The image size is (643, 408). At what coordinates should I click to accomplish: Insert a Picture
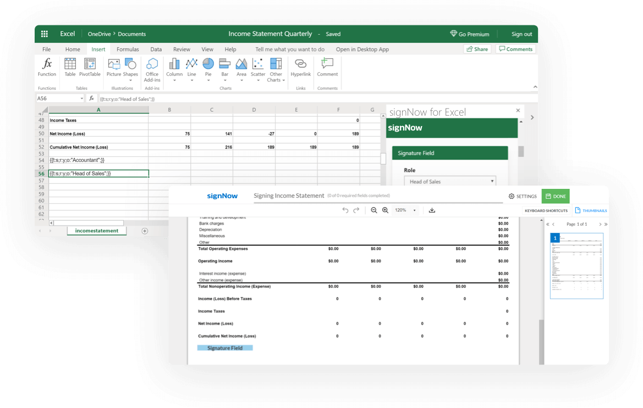(x=114, y=67)
